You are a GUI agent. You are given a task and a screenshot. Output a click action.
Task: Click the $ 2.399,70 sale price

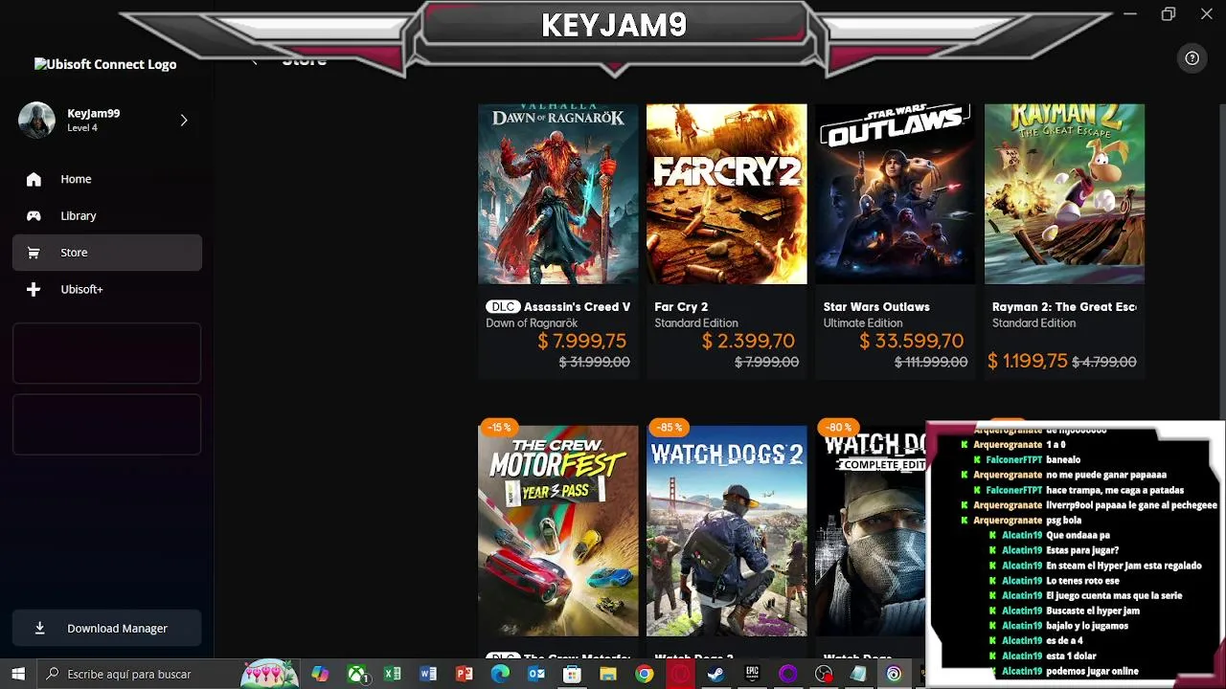click(x=748, y=341)
